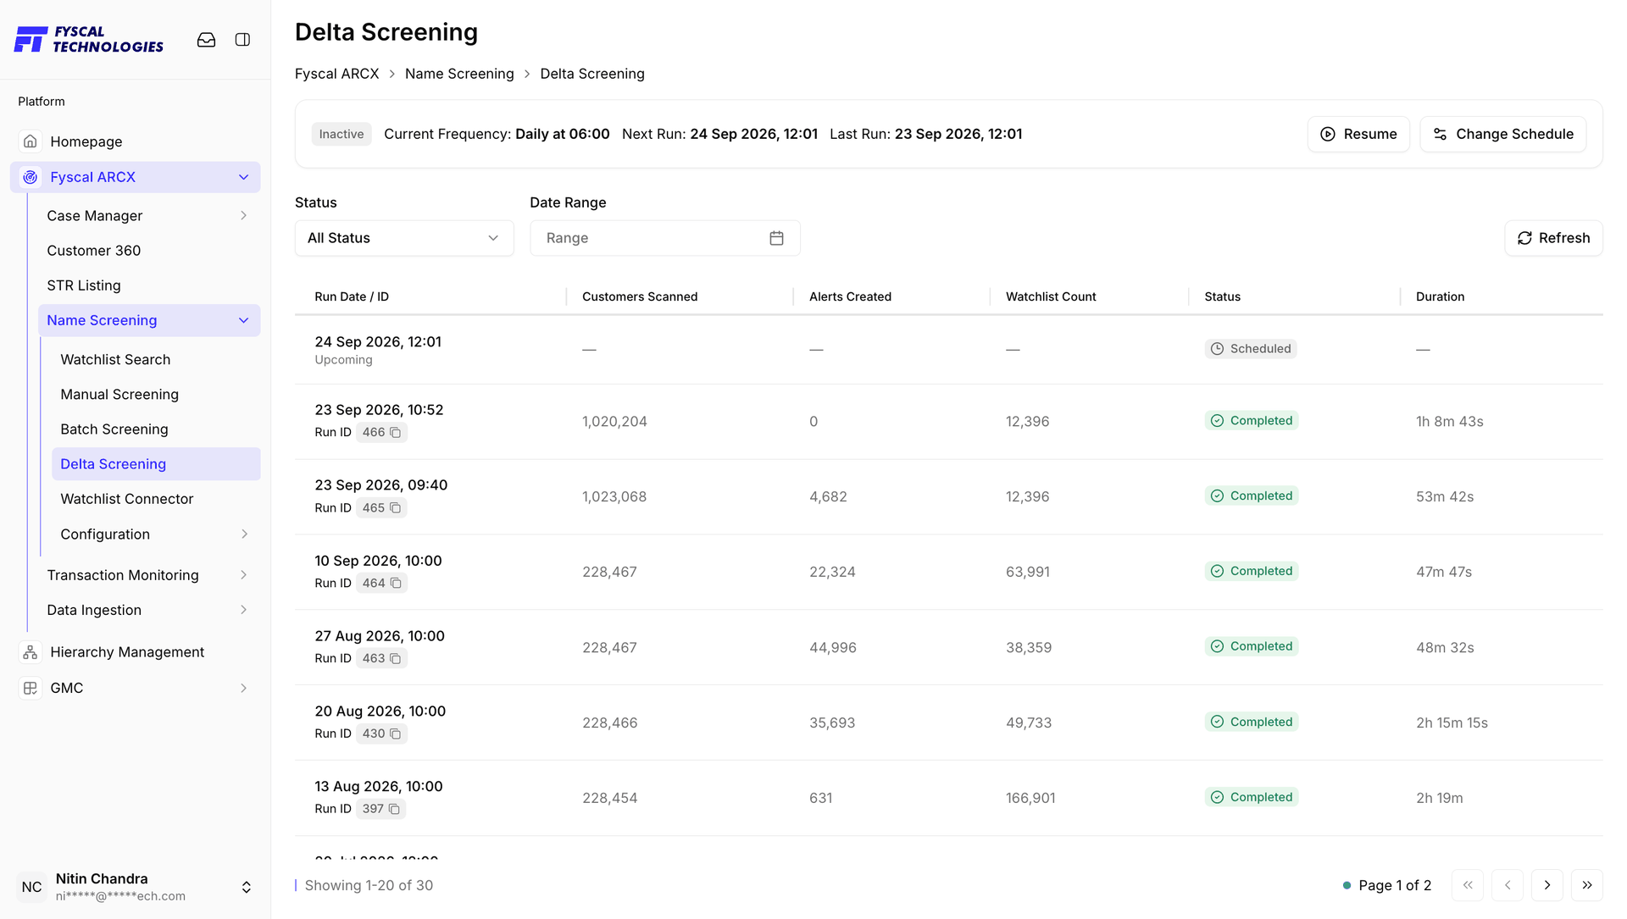The width and height of the screenshot is (1627, 919).
Task: Click the 23 Sep 2026, 10:52 run row
Action: click(949, 422)
